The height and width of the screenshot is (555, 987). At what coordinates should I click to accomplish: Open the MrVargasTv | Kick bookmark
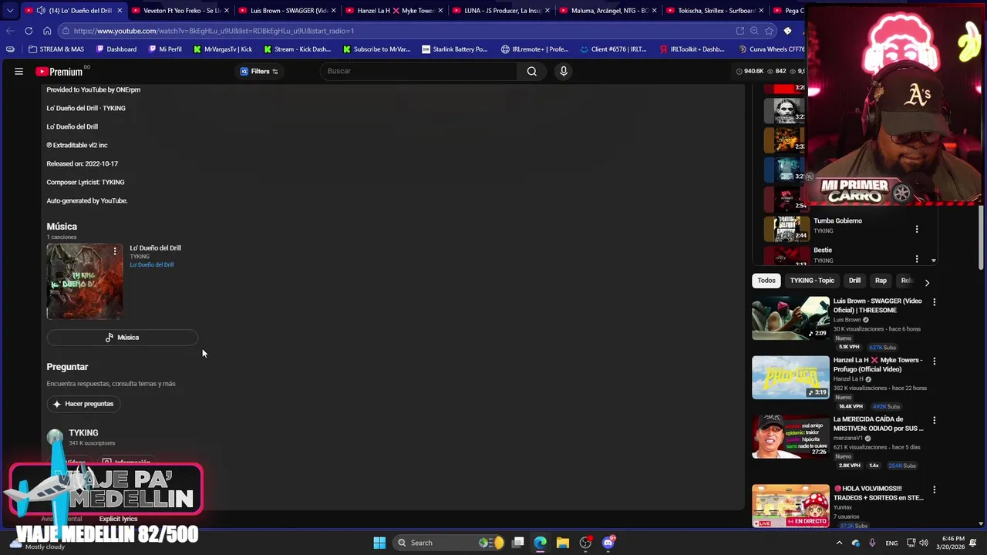(x=223, y=49)
